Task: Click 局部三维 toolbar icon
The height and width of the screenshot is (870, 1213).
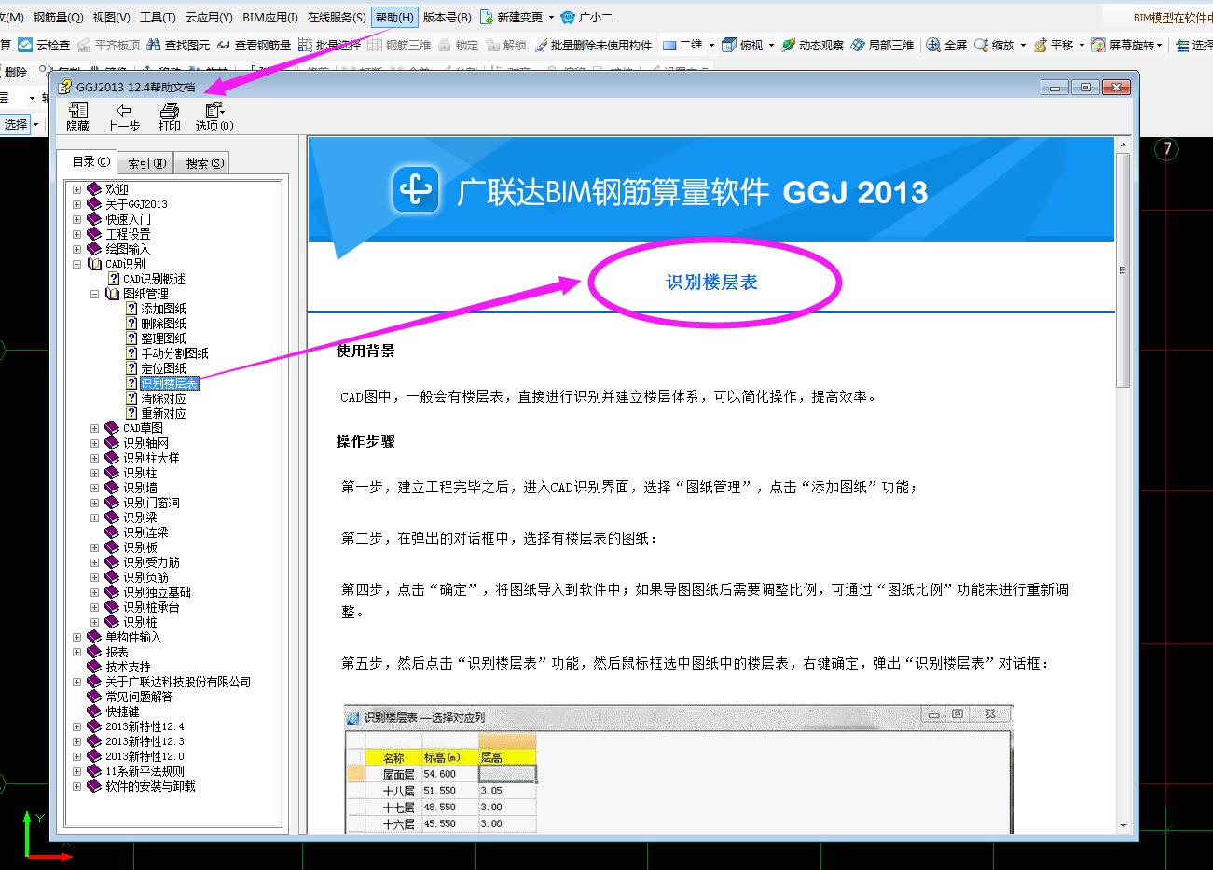Action: pos(859,45)
